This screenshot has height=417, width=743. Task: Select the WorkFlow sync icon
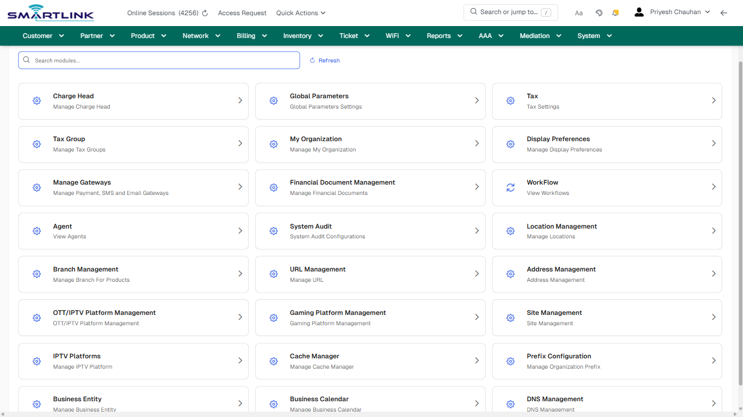click(x=510, y=187)
